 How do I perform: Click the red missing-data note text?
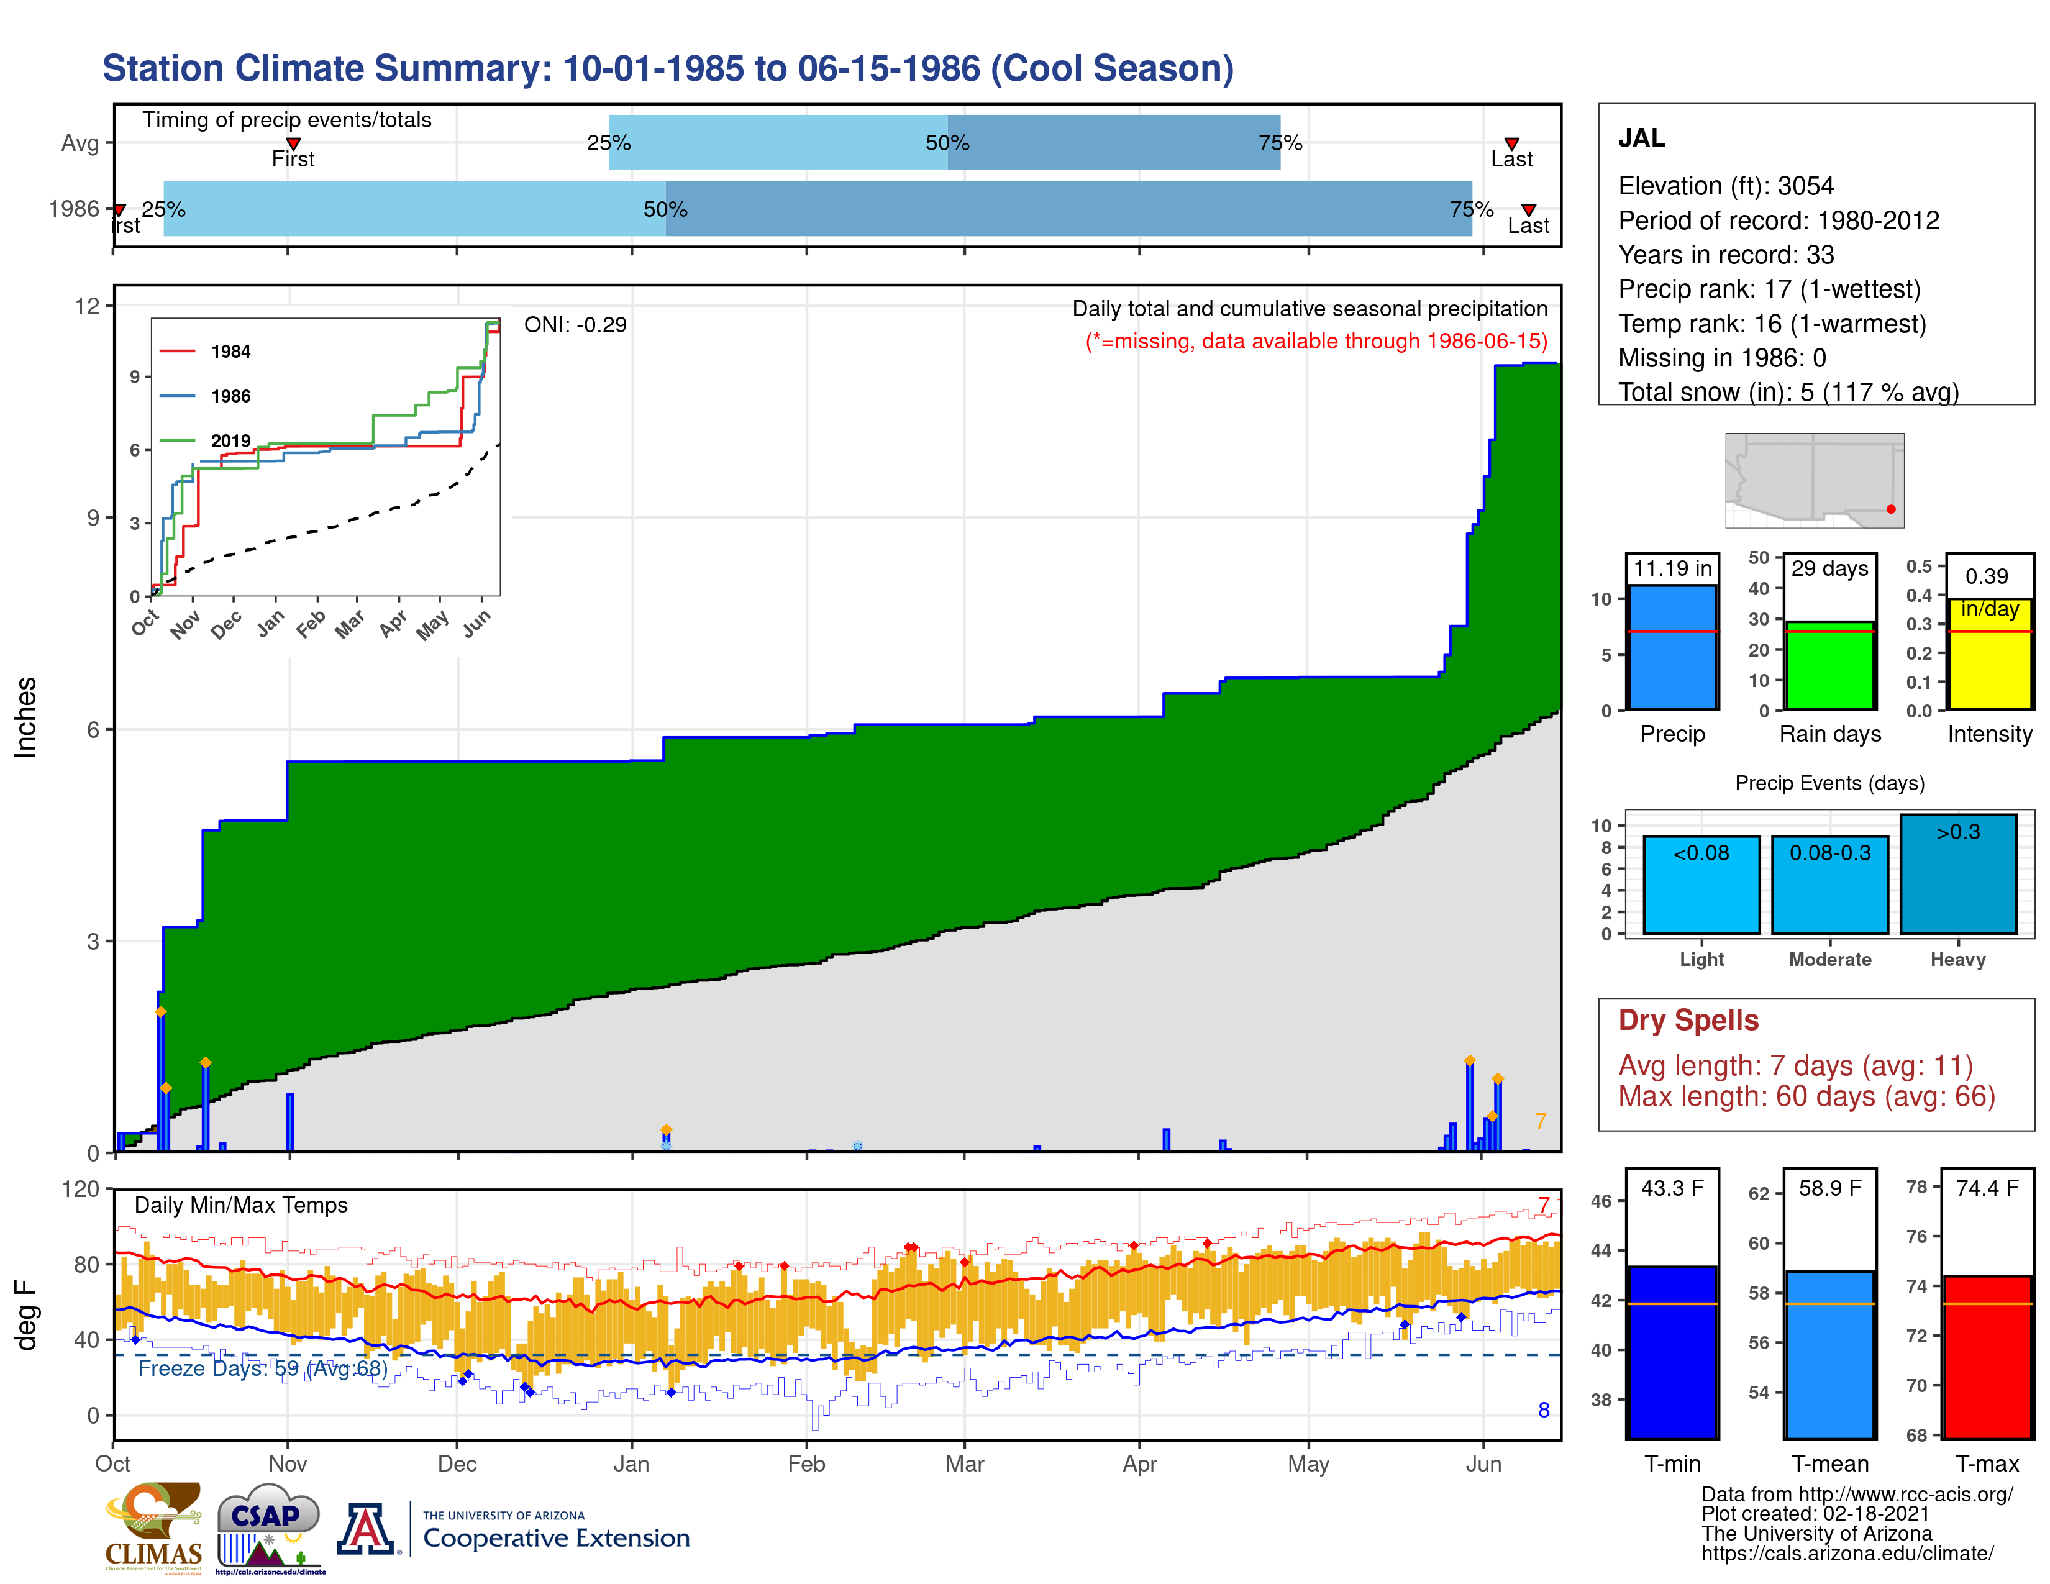coord(1316,340)
